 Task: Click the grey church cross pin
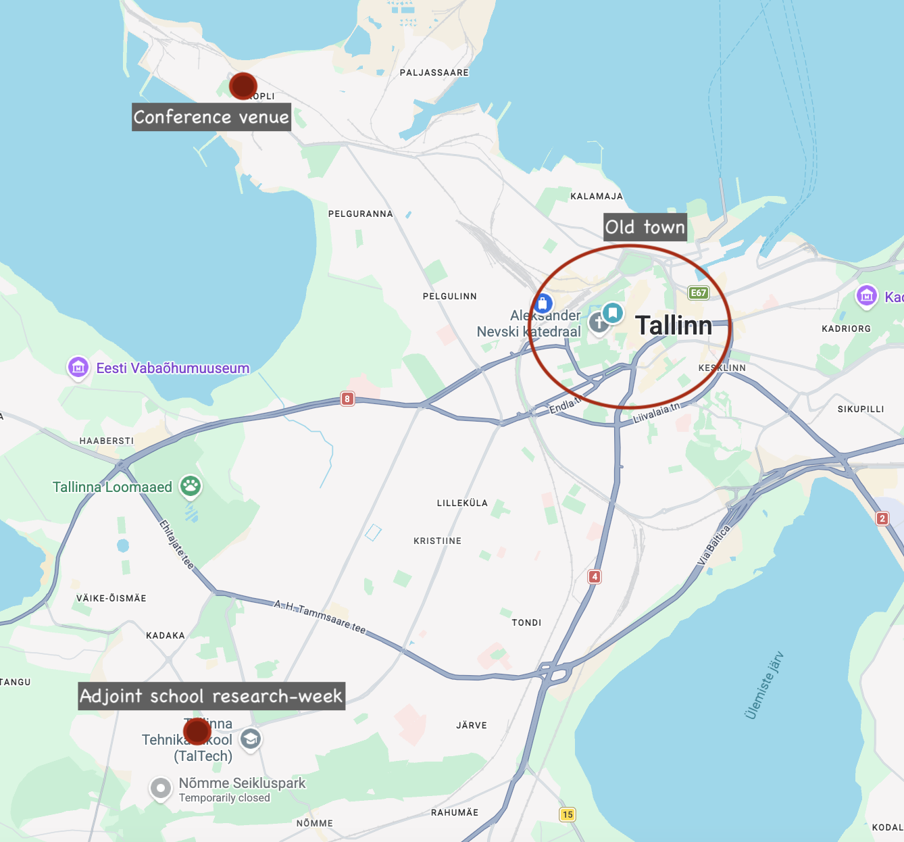pyautogui.click(x=598, y=323)
